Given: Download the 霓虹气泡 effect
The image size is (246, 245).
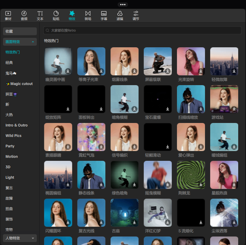Looking at the screenshot, I should pyautogui.click(x=101, y=147).
